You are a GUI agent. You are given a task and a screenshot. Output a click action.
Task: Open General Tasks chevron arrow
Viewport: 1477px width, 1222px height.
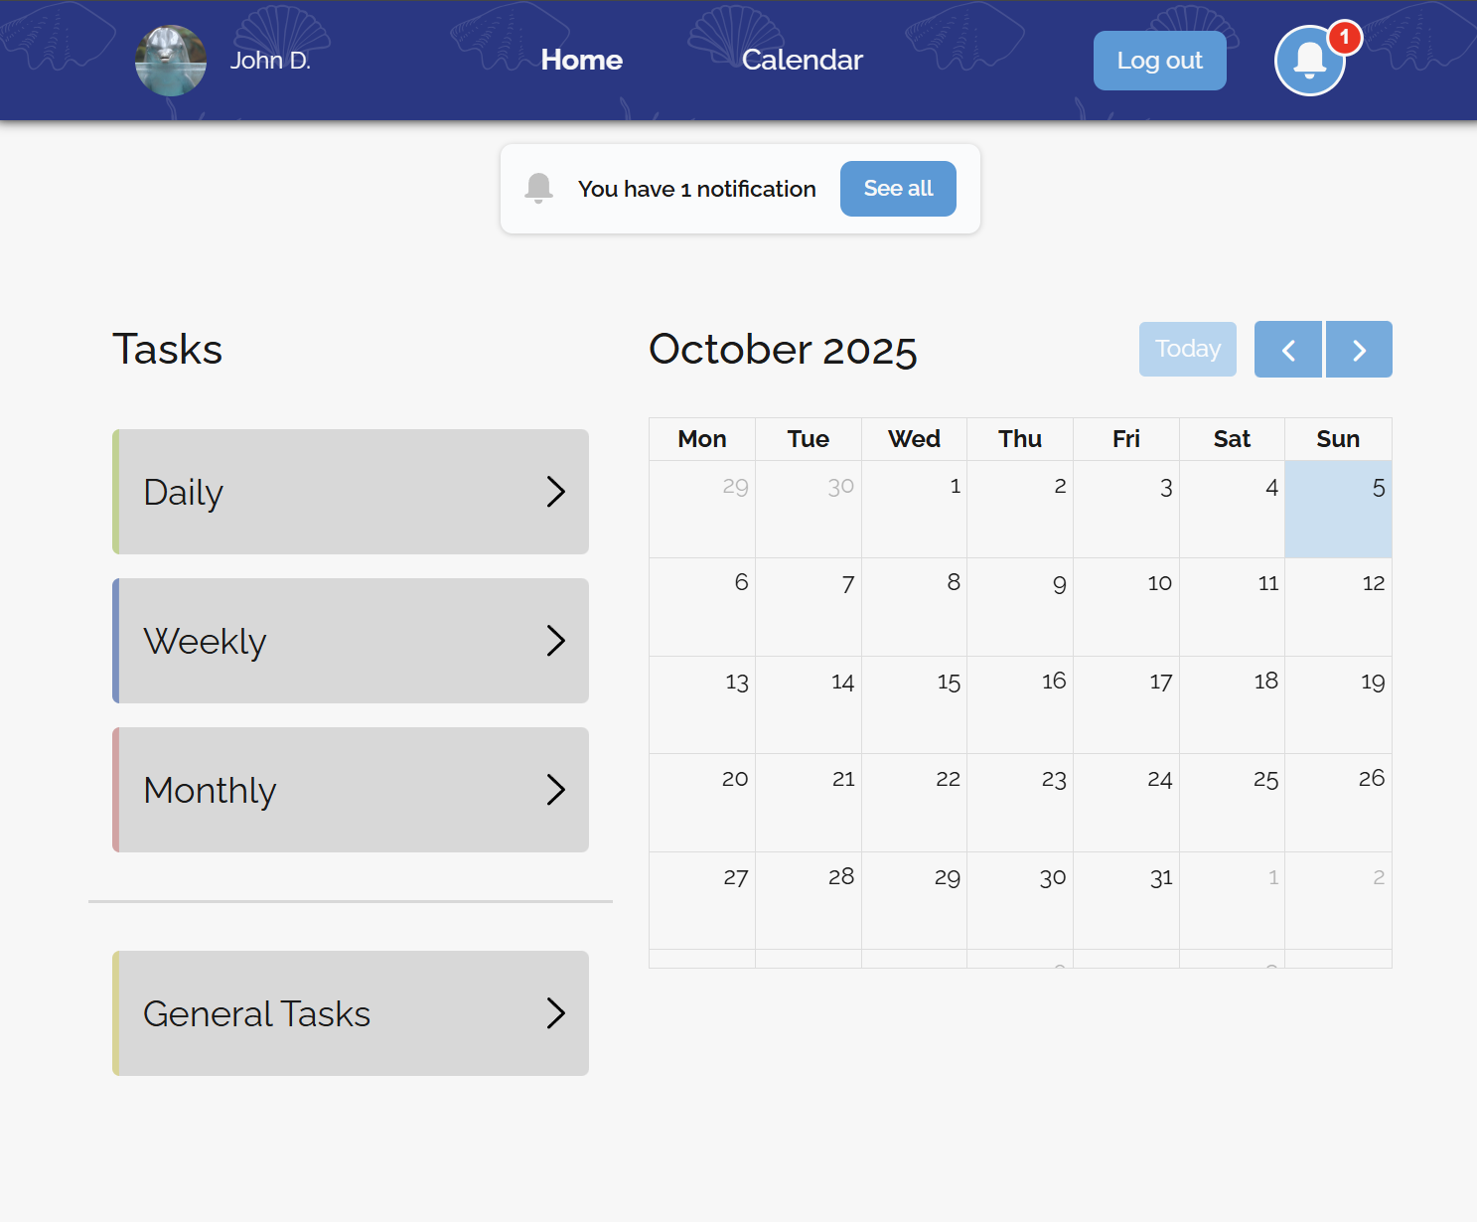coord(555,1013)
